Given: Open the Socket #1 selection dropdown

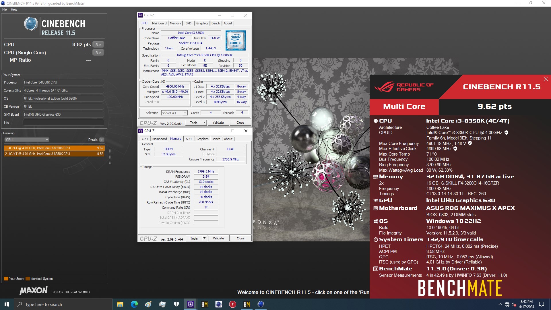Looking at the screenshot, I should (174, 113).
